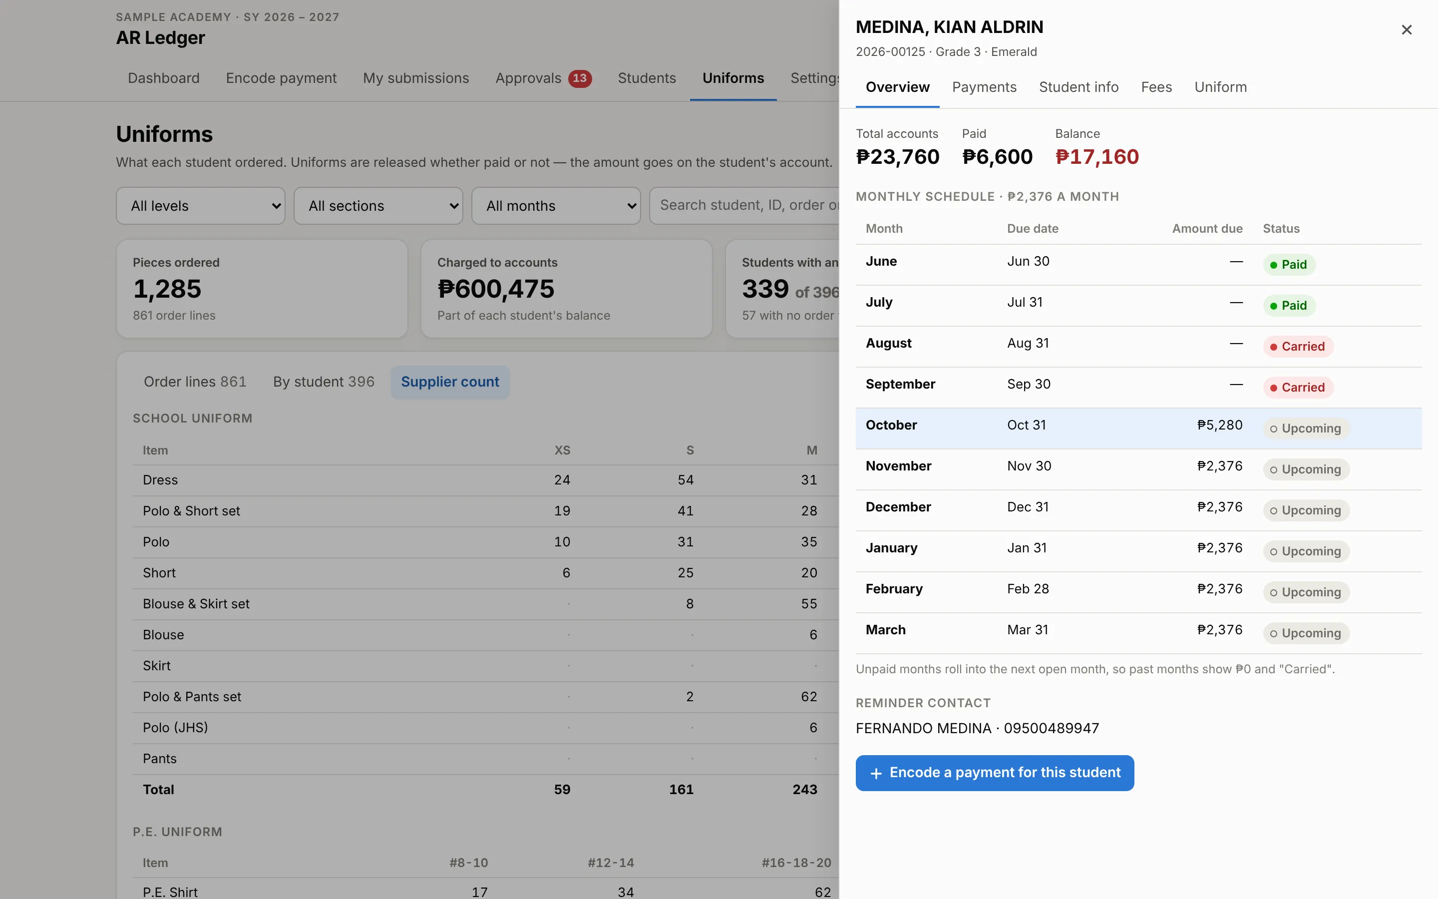Select the October schedule row

(1138, 428)
